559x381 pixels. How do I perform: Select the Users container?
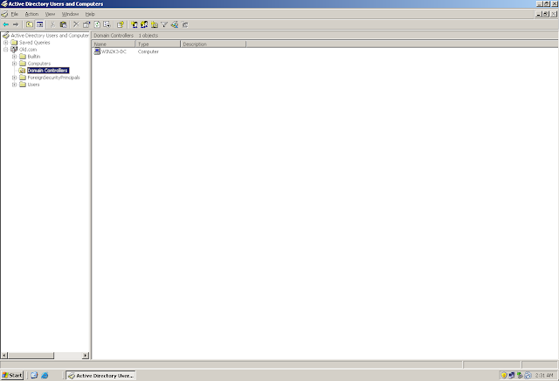(33, 85)
